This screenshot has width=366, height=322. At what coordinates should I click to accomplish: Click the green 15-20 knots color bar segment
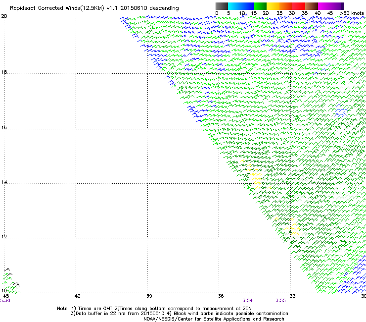point(260,6)
